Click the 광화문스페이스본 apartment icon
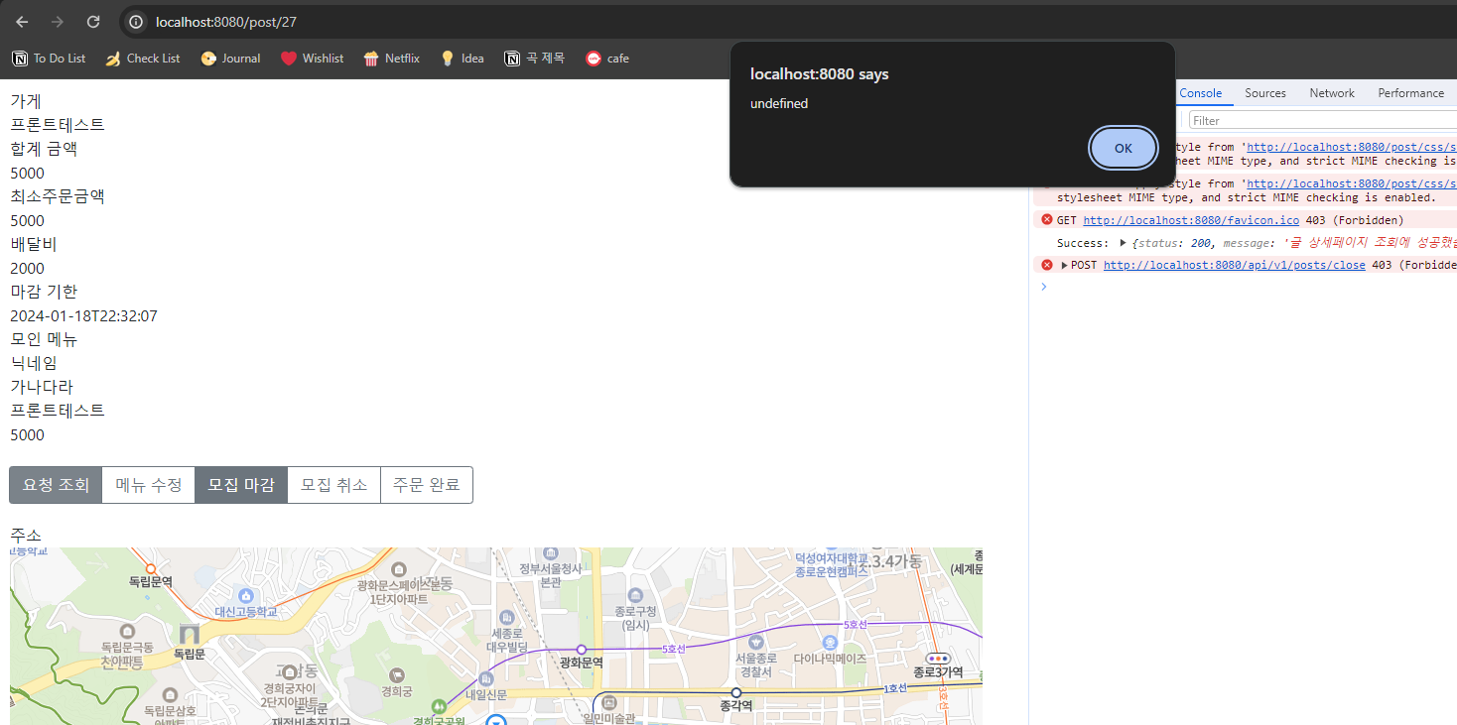Image resolution: width=1457 pixels, height=725 pixels. pyautogui.click(x=398, y=569)
